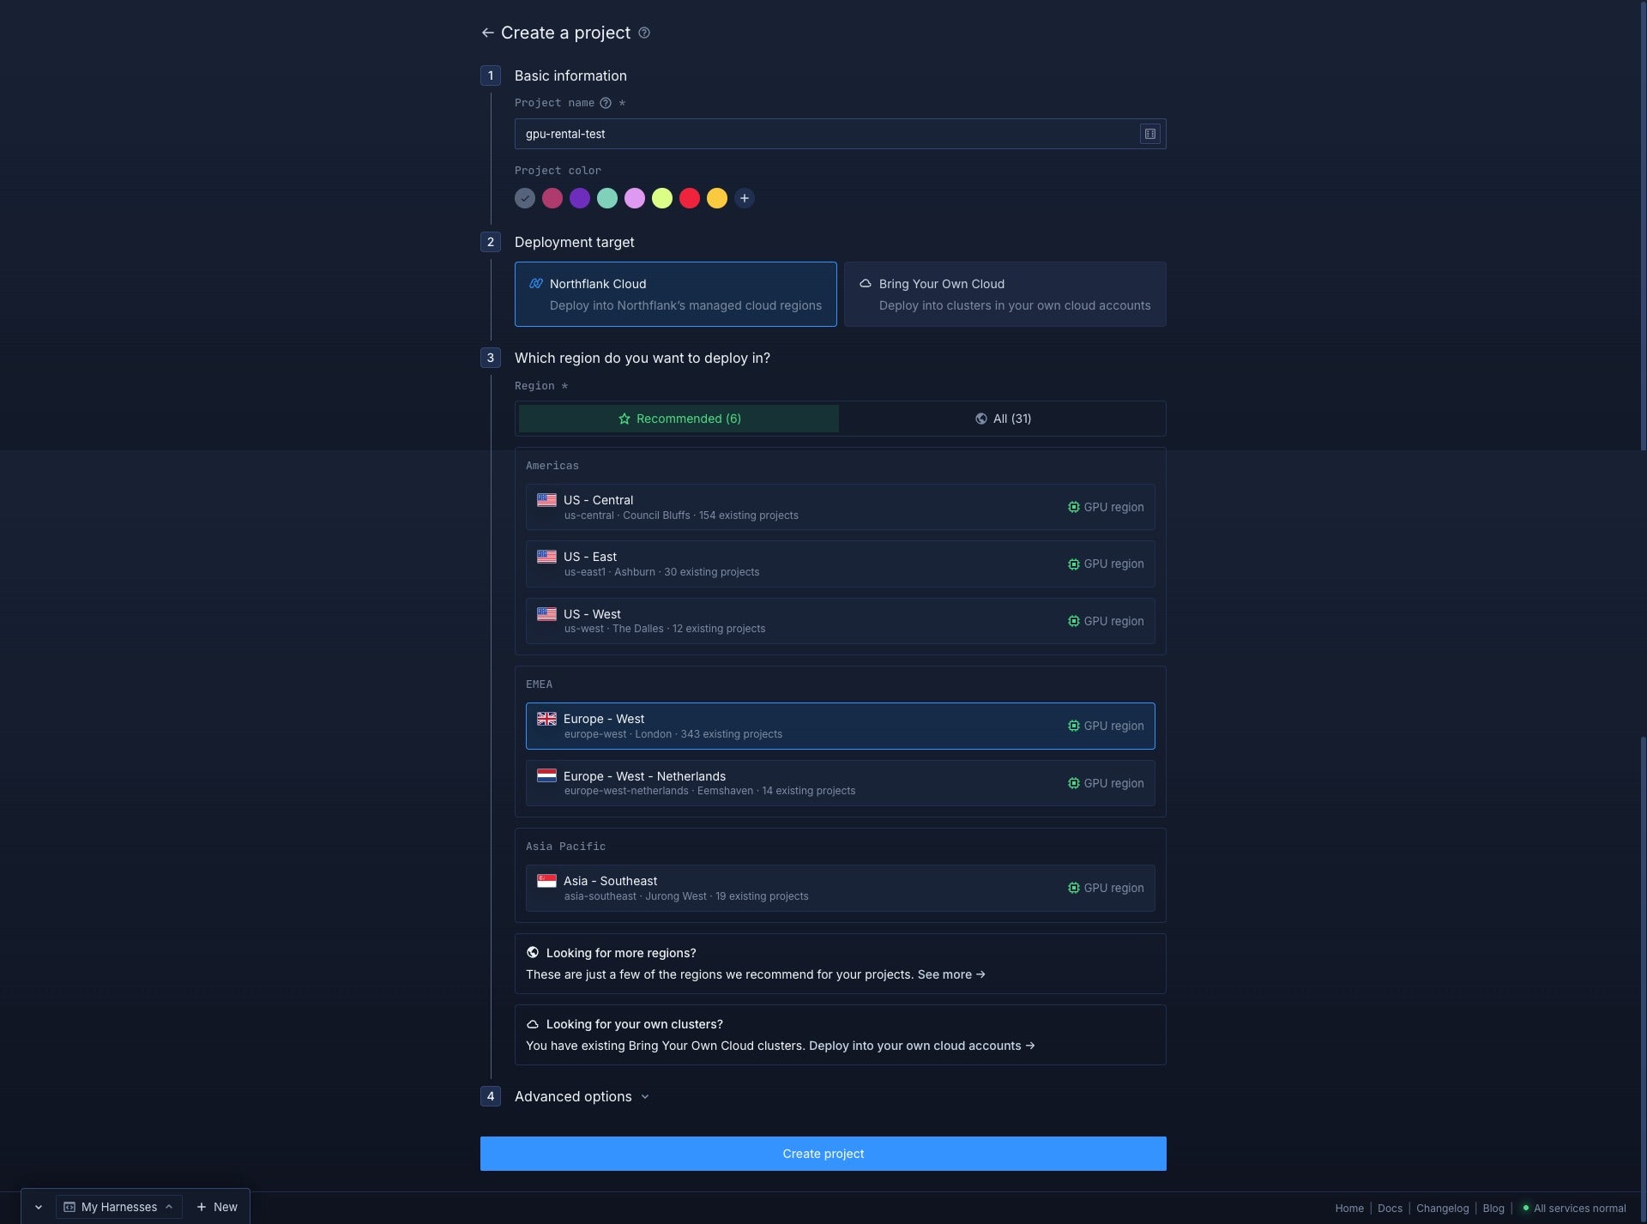This screenshot has height=1224, width=1647.
Task: Switch to the Recommended (6) tab
Action: tap(679, 419)
